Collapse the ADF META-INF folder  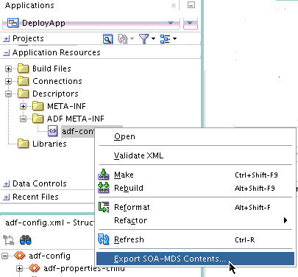[x=23, y=119]
